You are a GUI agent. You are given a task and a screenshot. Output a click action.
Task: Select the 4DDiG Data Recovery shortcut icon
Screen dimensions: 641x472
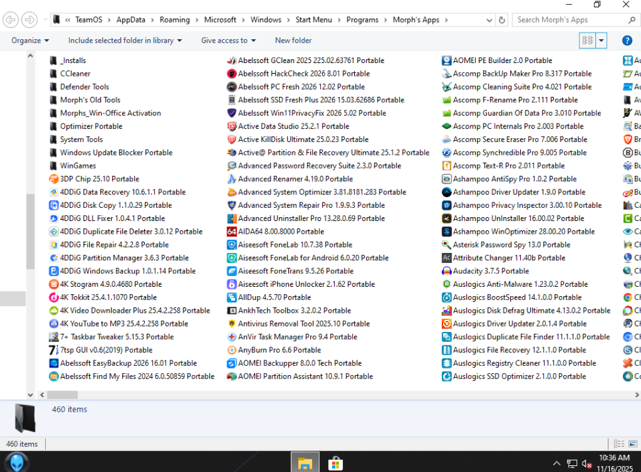[54, 192]
